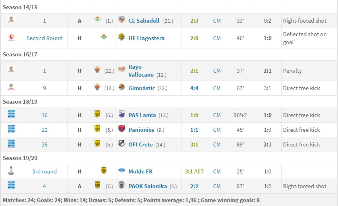Click PAOK Salonika crest icon
The width and height of the screenshot is (338, 206).
122,185
